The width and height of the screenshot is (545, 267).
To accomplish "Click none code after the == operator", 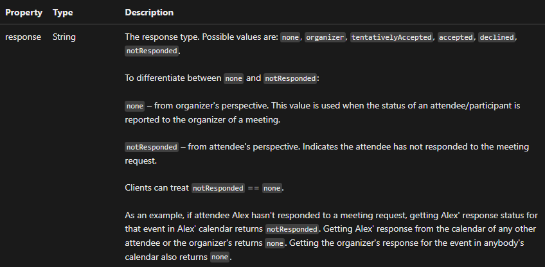I will coord(272,188).
